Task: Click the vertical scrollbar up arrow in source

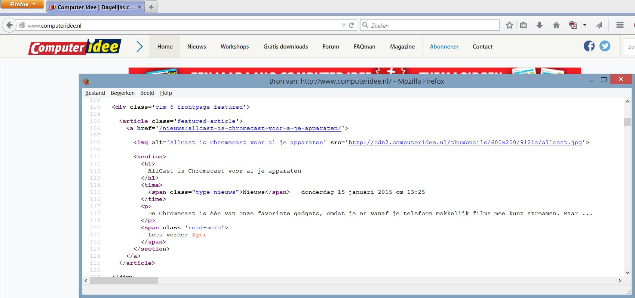Action: 628,101
